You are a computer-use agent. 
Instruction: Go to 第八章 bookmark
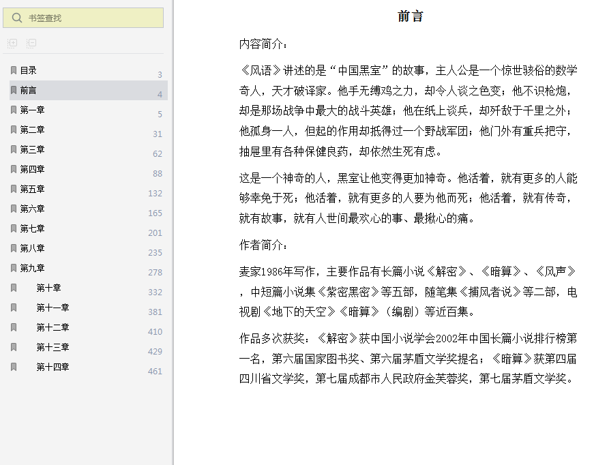[x=33, y=248]
